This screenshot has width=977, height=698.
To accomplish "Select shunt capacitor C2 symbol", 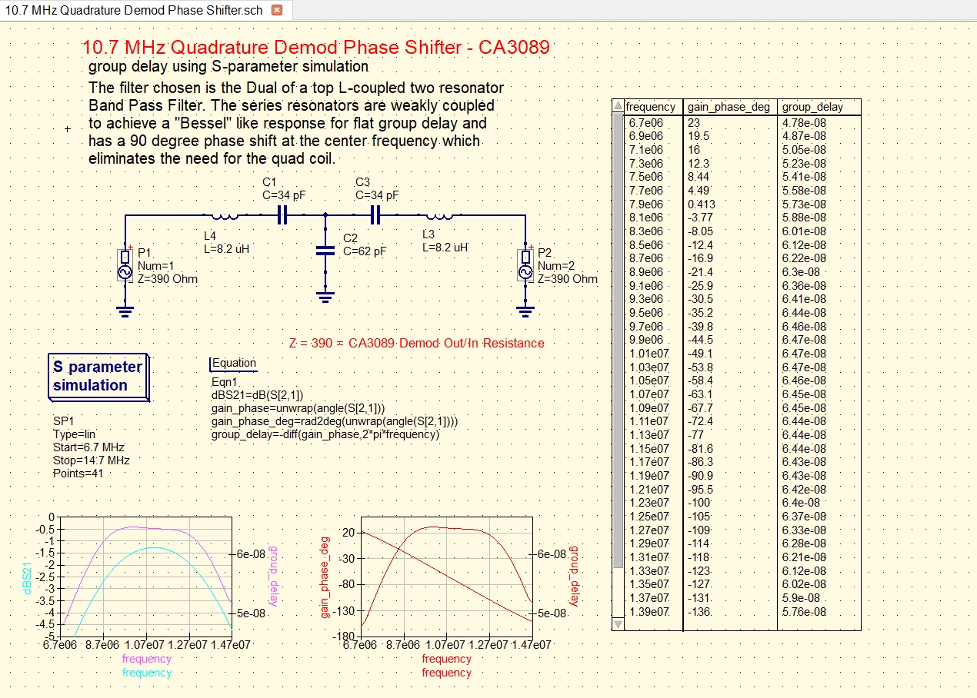I will click(x=325, y=251).
